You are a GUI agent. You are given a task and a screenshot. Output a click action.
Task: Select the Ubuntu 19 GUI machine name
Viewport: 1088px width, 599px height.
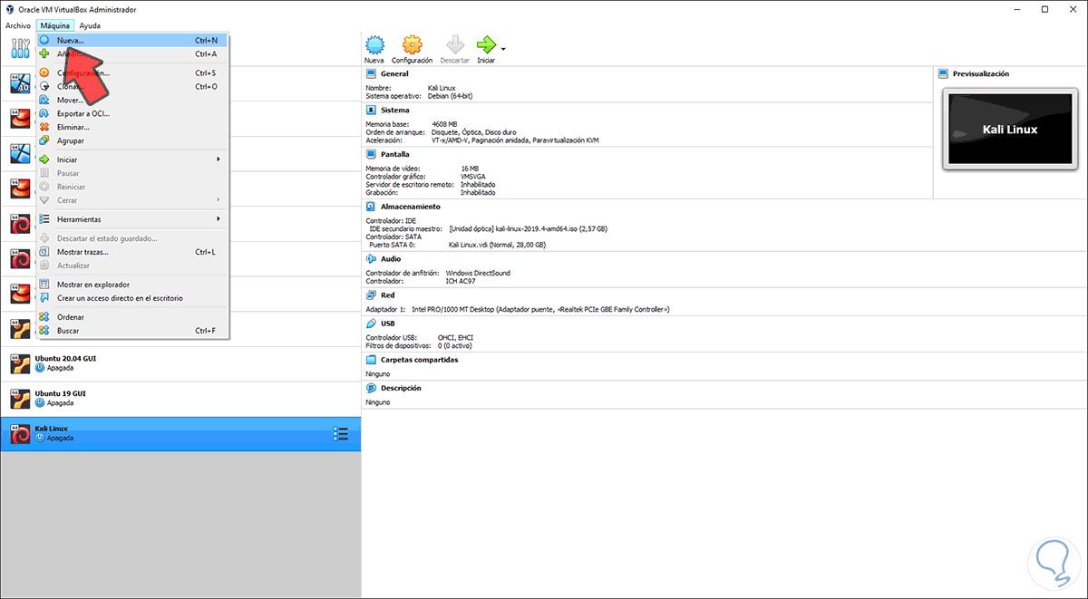62,394
